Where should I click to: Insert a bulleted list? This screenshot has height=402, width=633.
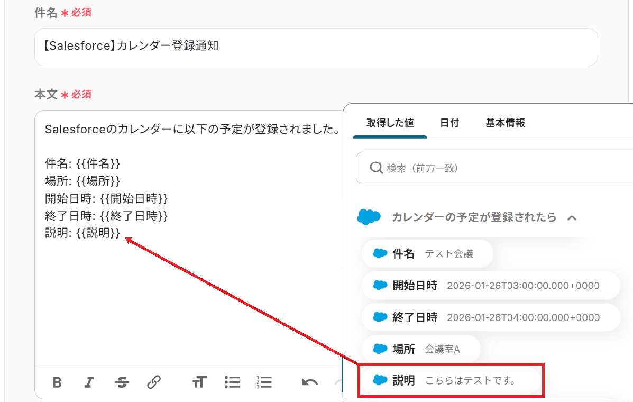point(232,382)
